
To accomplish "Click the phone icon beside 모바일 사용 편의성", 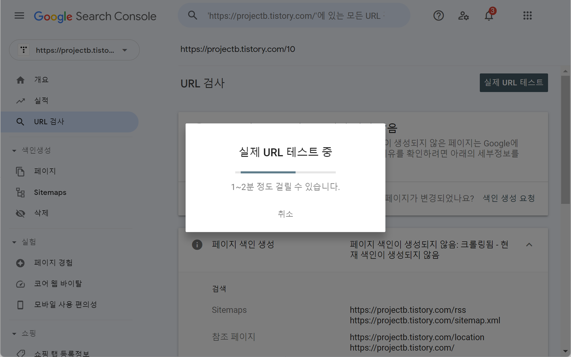I will 20,305.
